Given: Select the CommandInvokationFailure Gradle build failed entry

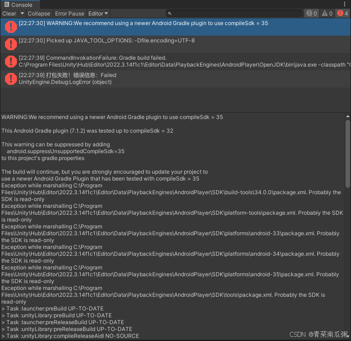Looking at the screenshot, I should pos(175,62).
